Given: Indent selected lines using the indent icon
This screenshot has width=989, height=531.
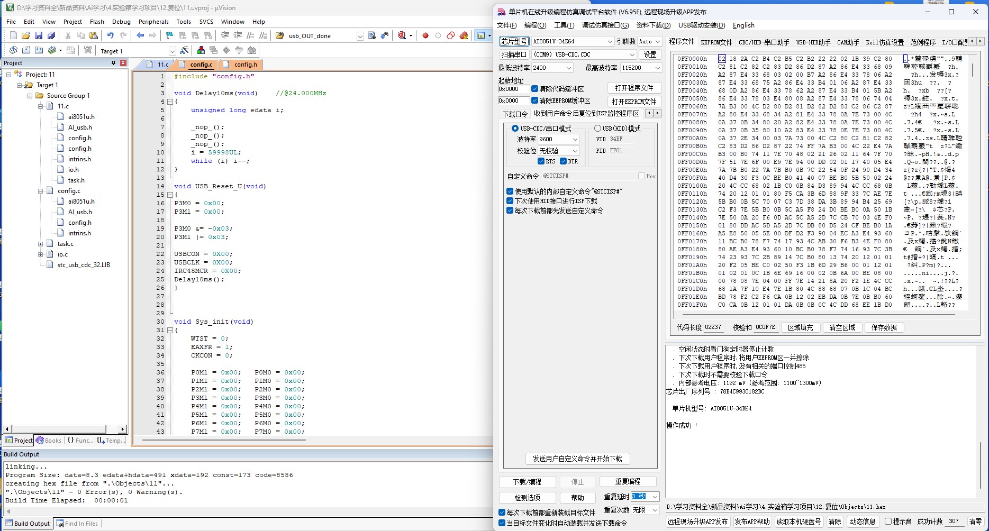Looking at the screenshot, I should tap(225, 35).
